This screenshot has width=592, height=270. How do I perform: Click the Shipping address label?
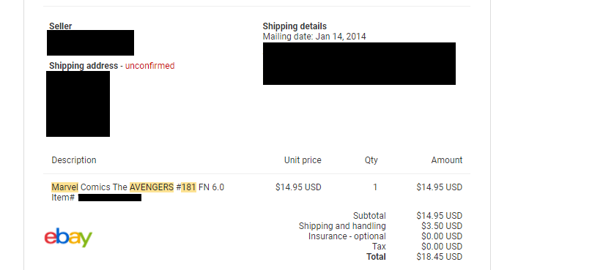point(84,66)
